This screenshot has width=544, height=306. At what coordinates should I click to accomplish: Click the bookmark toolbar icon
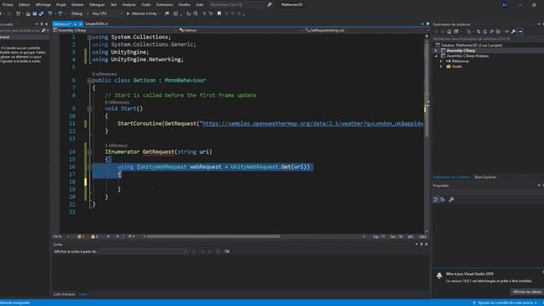click(219, 14)
